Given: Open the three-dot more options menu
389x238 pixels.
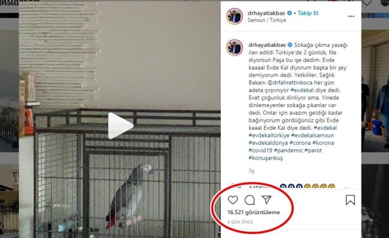Looking at the screenshot, I should [x=351, y=16].
